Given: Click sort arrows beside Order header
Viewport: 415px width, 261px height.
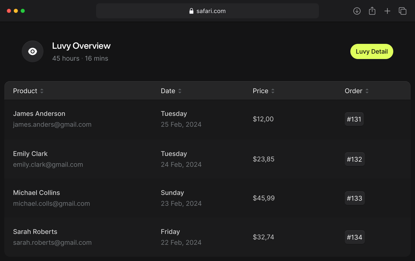Looking at the screenshot, I should point(367,91).
